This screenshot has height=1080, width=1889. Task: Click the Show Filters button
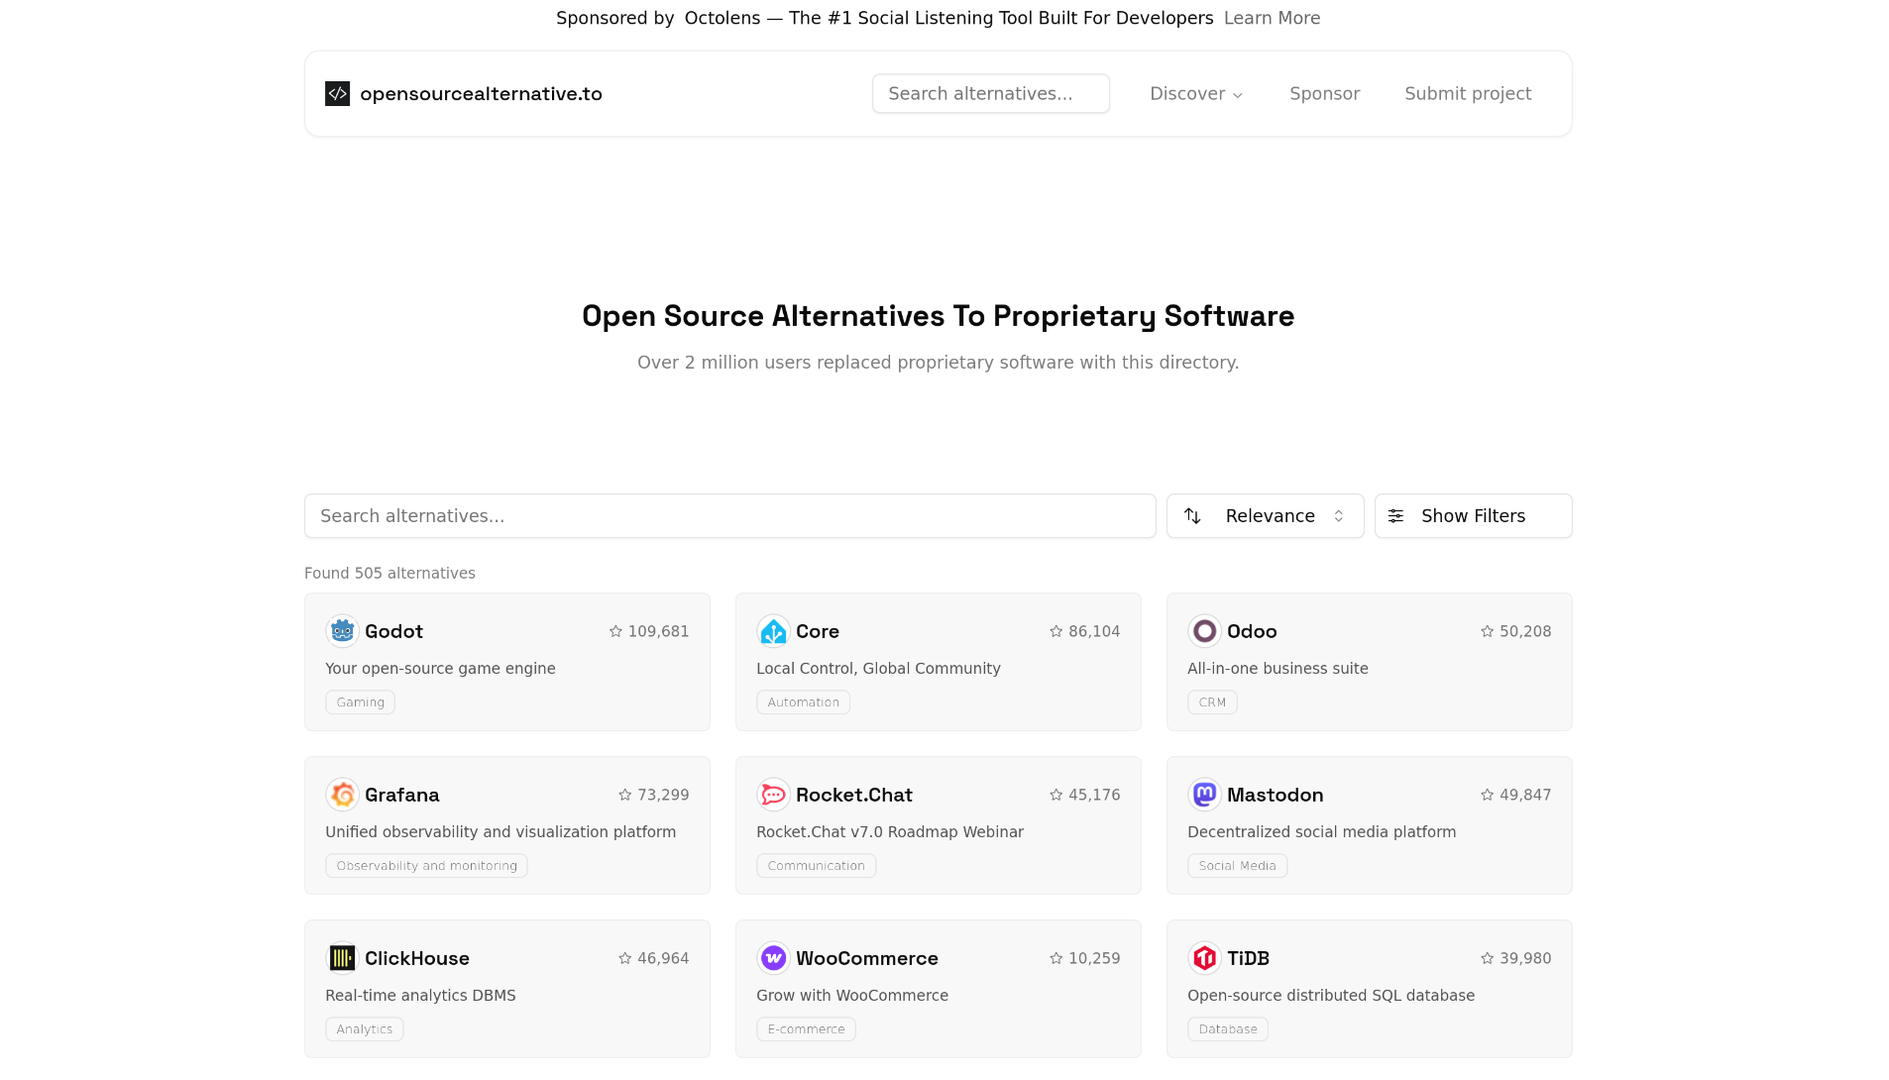[x=1473, y=516]
